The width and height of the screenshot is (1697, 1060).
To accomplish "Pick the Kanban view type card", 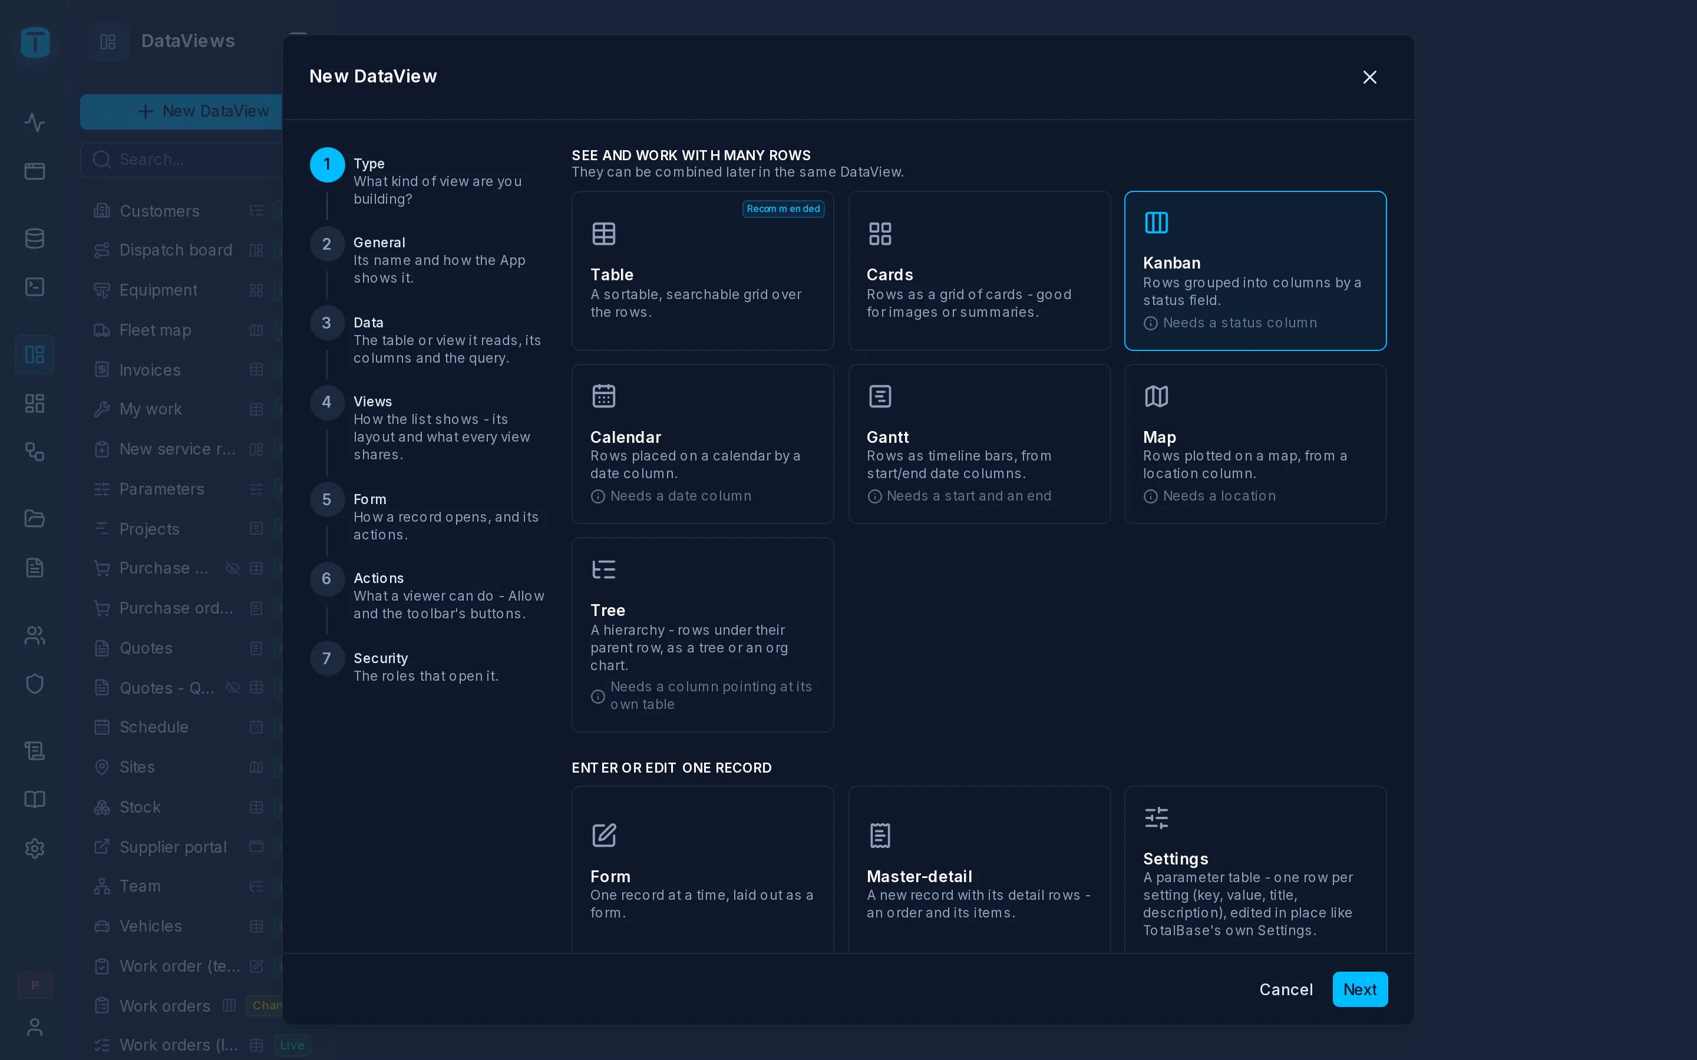I will click(x=1255, y=271).
